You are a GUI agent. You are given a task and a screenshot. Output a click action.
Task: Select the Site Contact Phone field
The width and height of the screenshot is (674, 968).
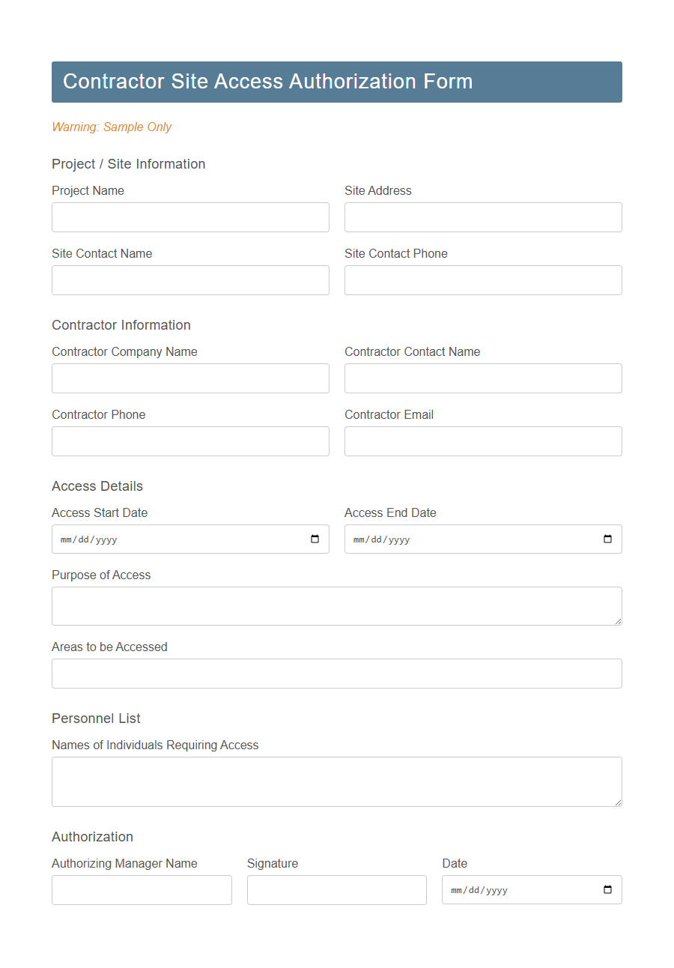[483, 280]
